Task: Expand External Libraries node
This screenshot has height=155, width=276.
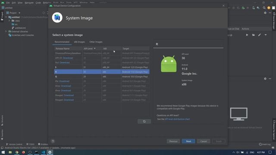Action: coord(6,31)
